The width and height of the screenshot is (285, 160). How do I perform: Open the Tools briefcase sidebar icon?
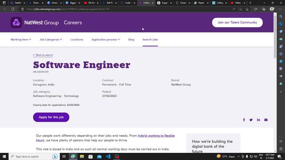[281, 39]
